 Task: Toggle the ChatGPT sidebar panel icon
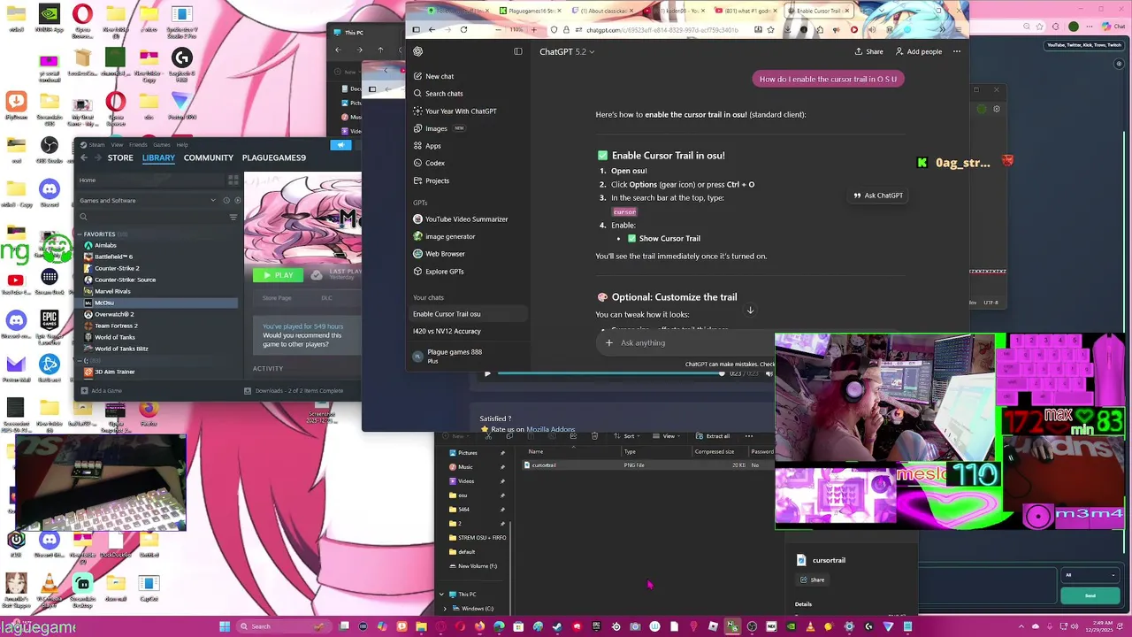tap(518, 51)
